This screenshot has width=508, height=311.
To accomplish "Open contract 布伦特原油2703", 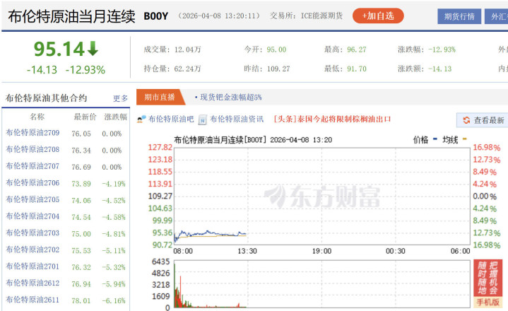I will point(33,233).
